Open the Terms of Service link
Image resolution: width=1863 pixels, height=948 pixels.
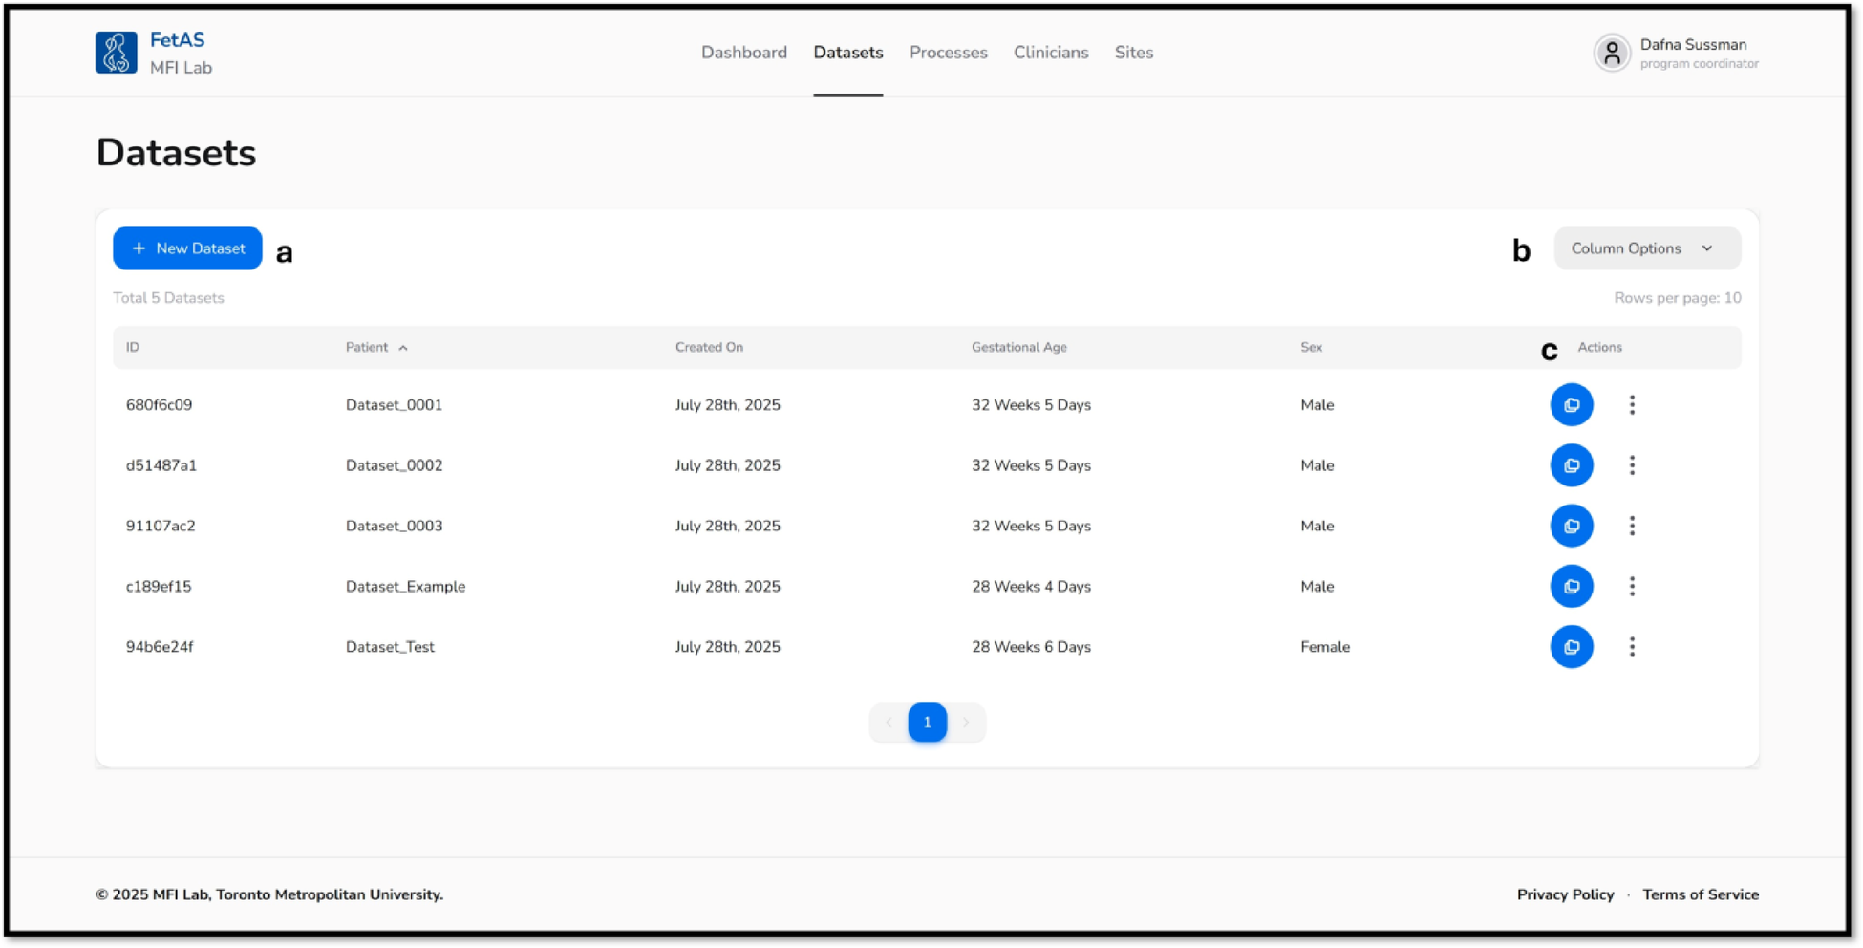click(1700, 894)
